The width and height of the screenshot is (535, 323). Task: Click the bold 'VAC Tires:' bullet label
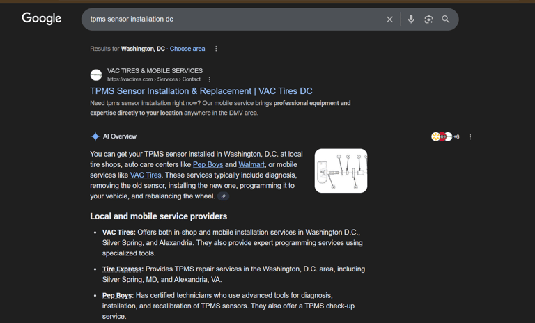(x=118, y=233)
